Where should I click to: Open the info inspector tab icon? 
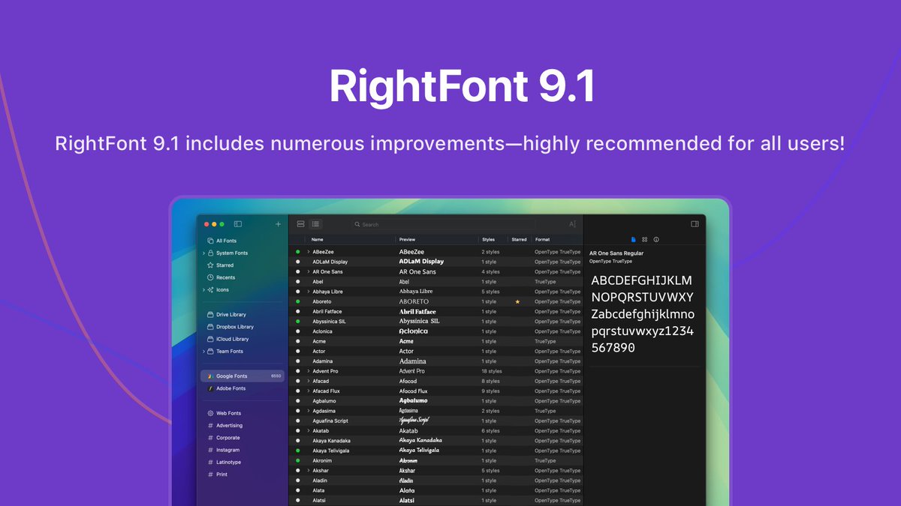point(656,240)
